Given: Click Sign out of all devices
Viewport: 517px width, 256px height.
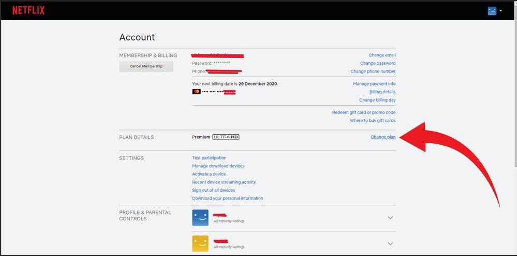Looking at the screenshot, I should tap(213, 190).
